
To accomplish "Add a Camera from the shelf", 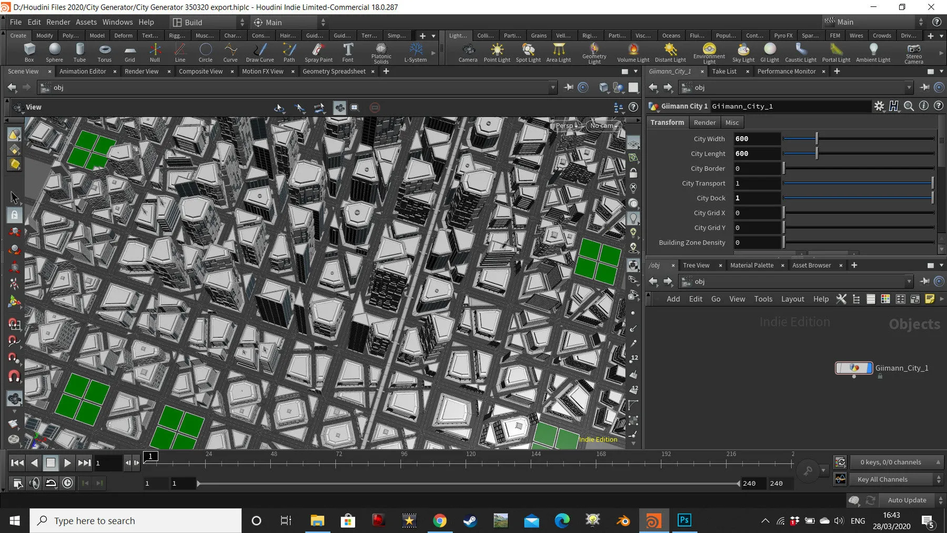I will point(468,52).
